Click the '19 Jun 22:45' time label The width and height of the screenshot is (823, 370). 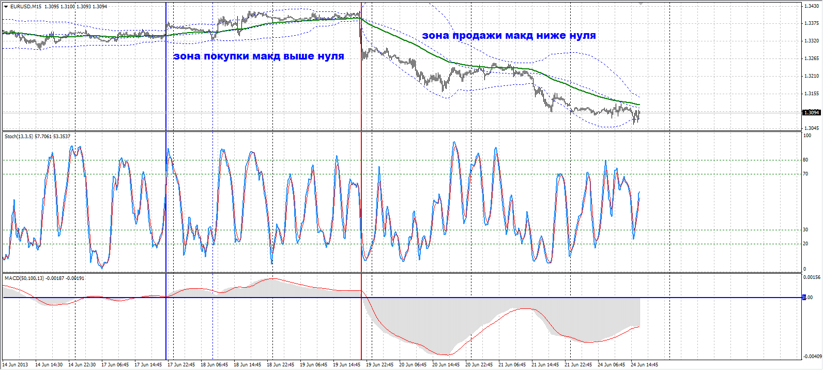[x=380, y=365]
